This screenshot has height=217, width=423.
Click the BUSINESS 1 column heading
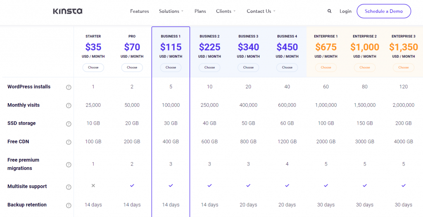171,36
